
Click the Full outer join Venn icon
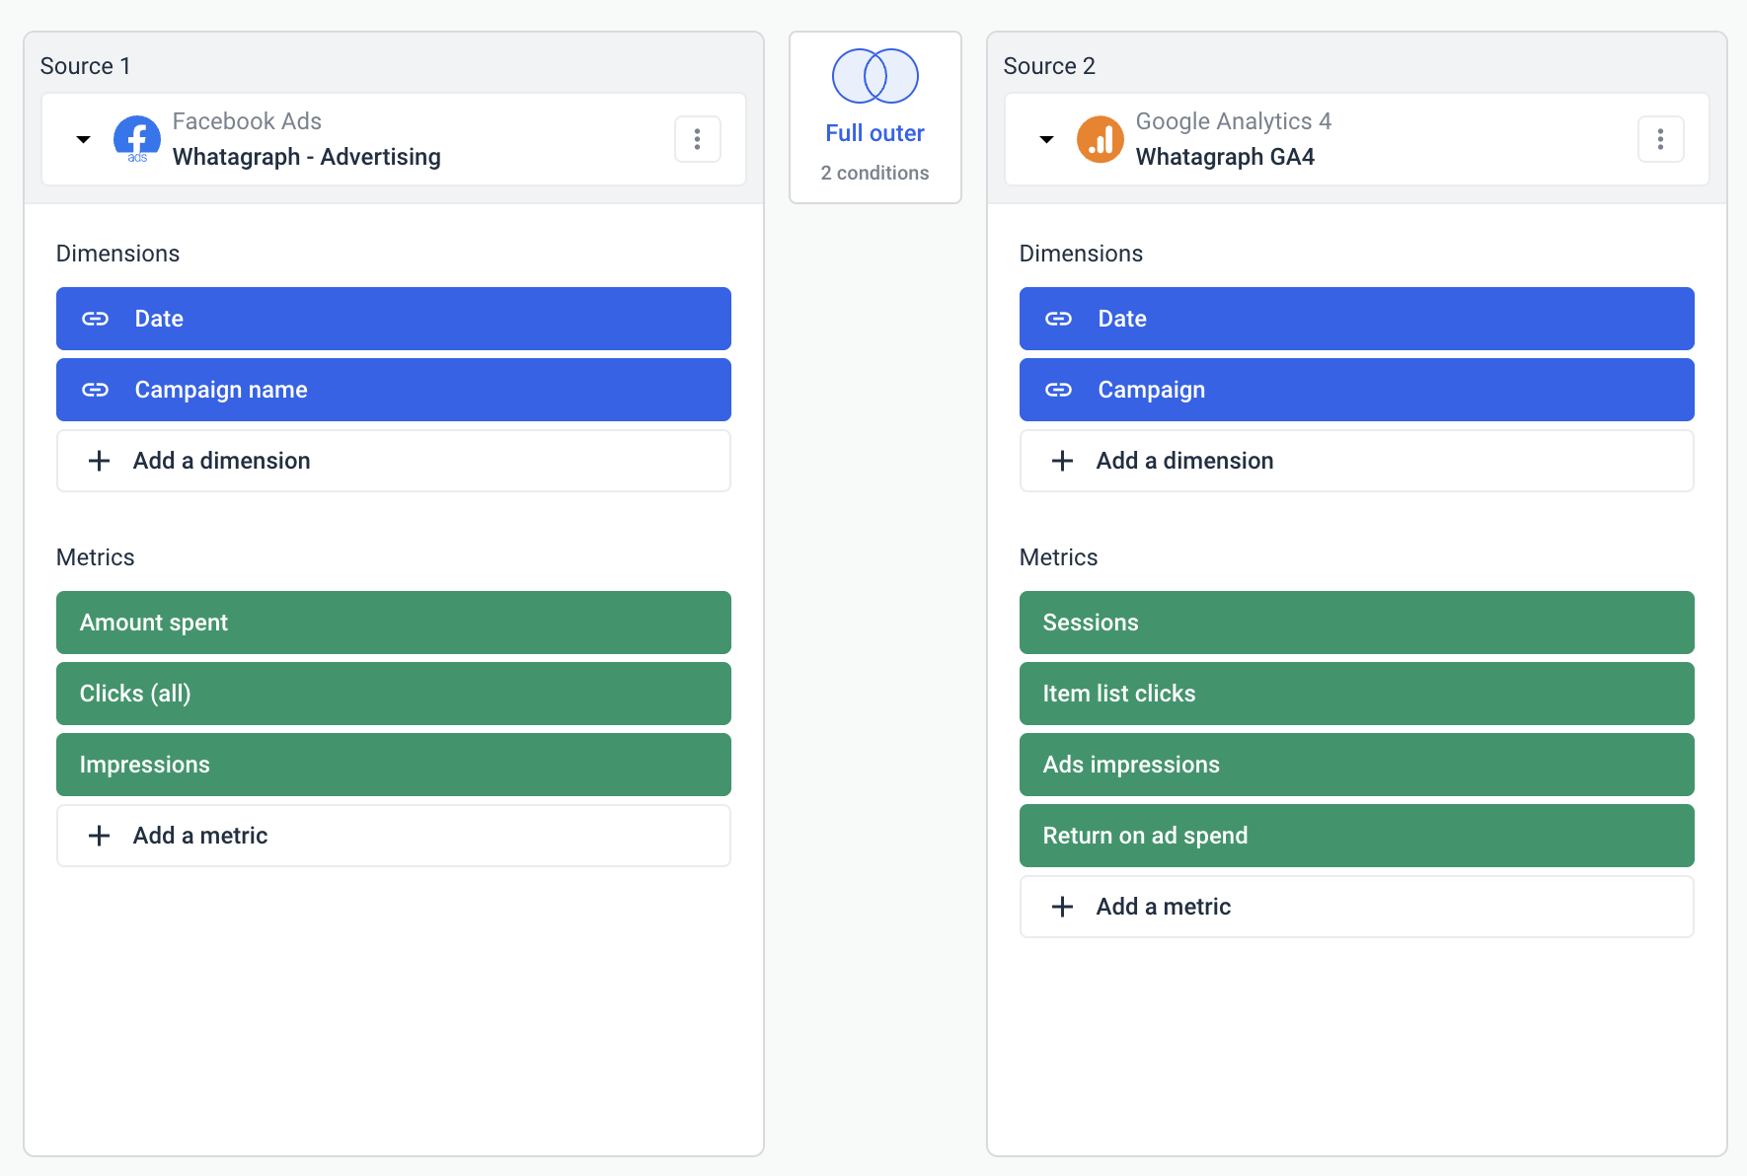pos(874,76)
